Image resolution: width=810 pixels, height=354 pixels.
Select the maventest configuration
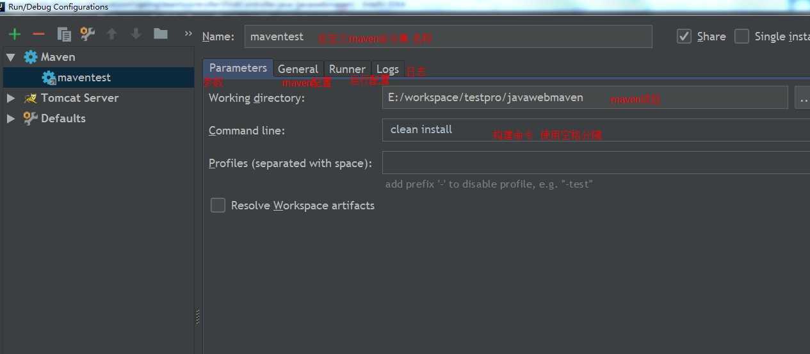coord(97,77)
